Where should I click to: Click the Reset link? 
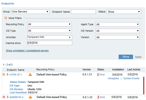click(x=138, y=57)
